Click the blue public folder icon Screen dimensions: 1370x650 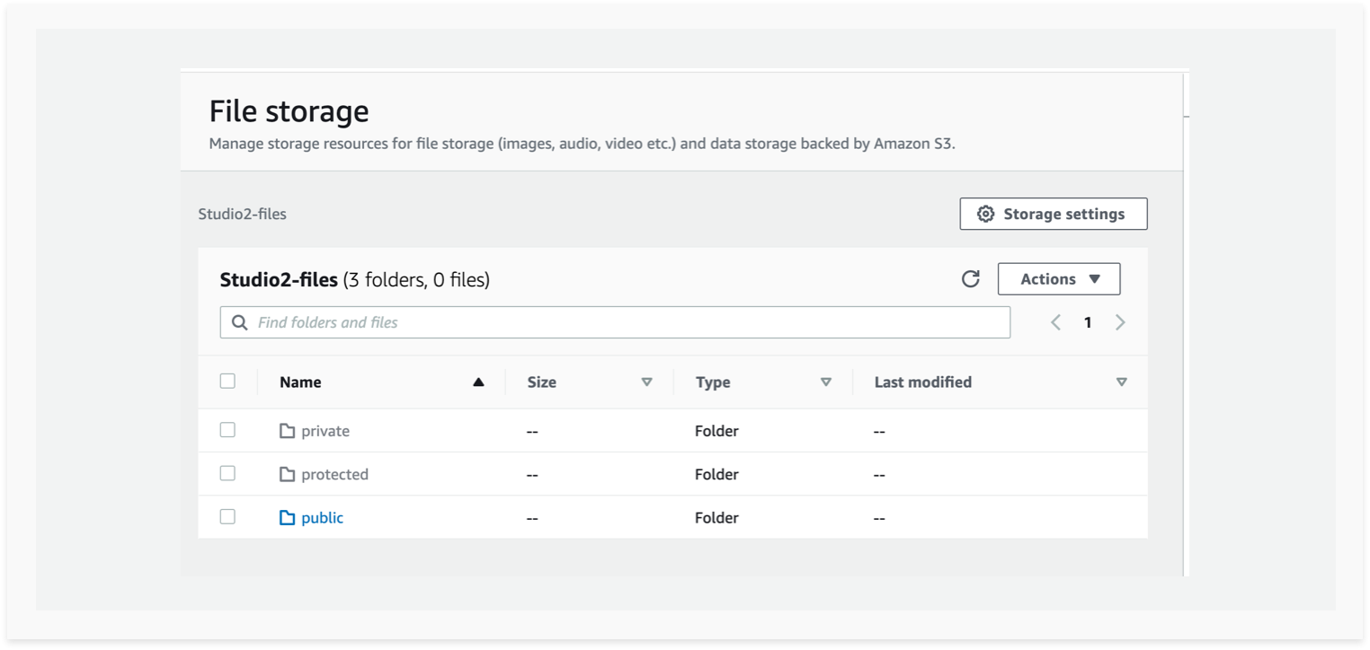pyautogui.click(x=287, y=518)
